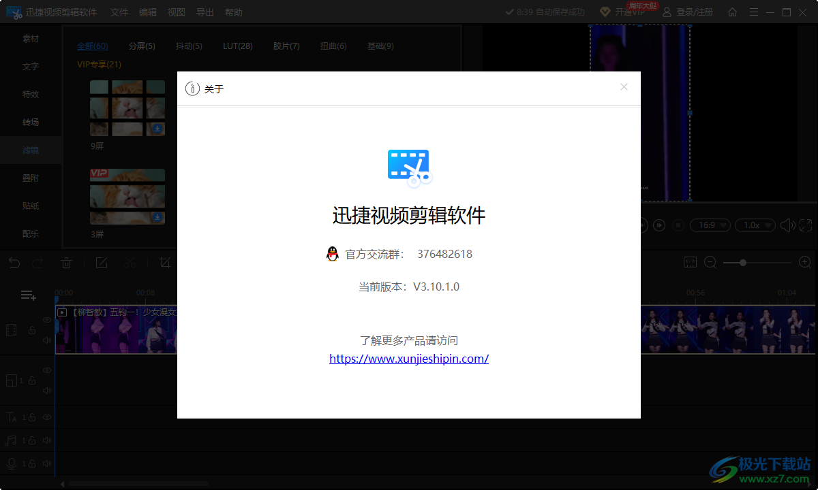Click the 9屏 filter thumbnail
The width and height of the screenshot is (818, 490).
[x=127, y=109]
